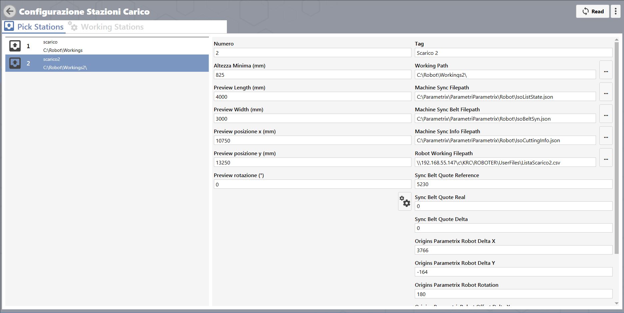Focus the Sync Belt Quote Reference field
The image size is (624, 313).
coord(513,184)
